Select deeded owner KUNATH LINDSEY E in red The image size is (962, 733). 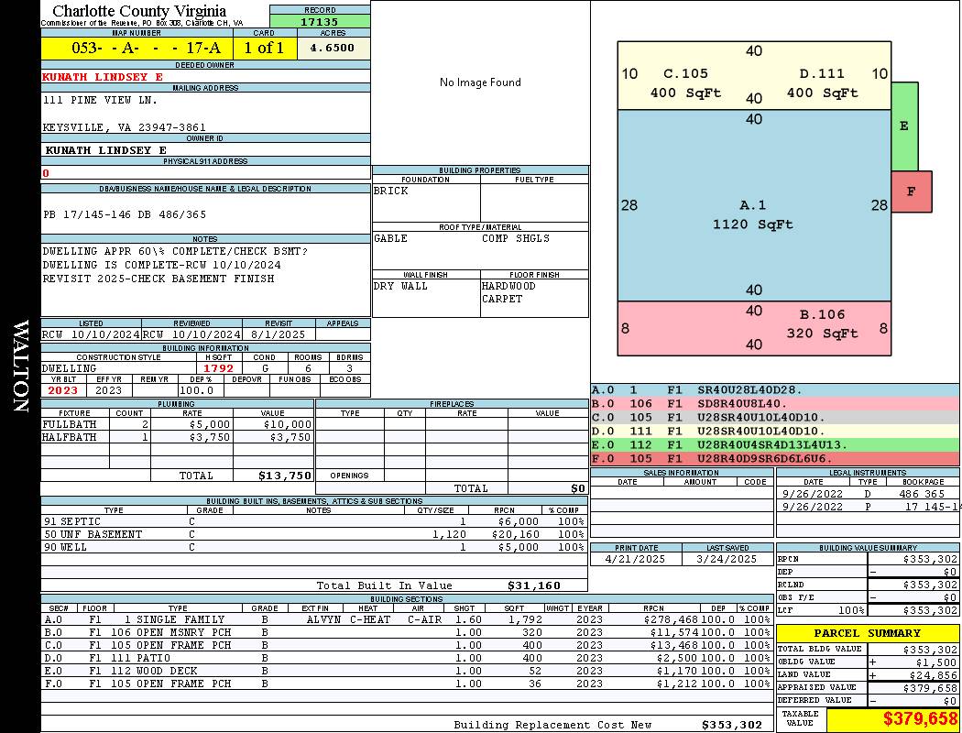(x=103, y=77)
